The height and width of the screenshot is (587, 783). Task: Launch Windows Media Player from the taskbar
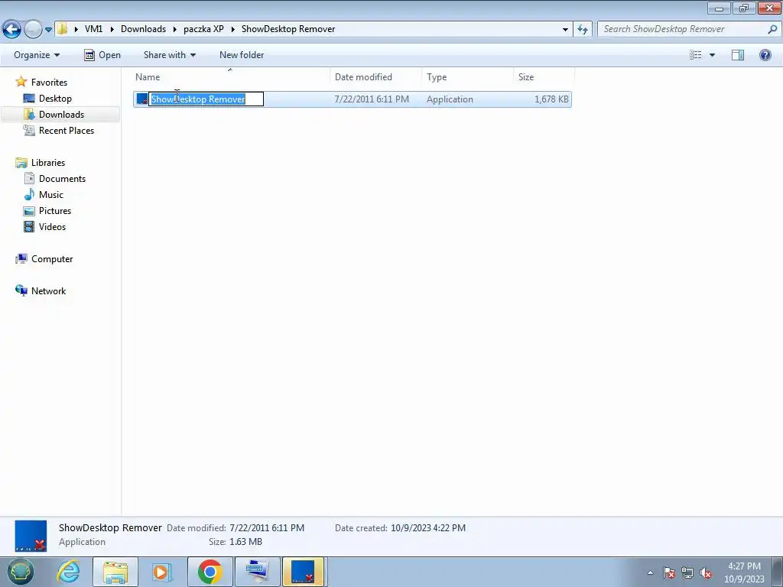click(161, 572)
